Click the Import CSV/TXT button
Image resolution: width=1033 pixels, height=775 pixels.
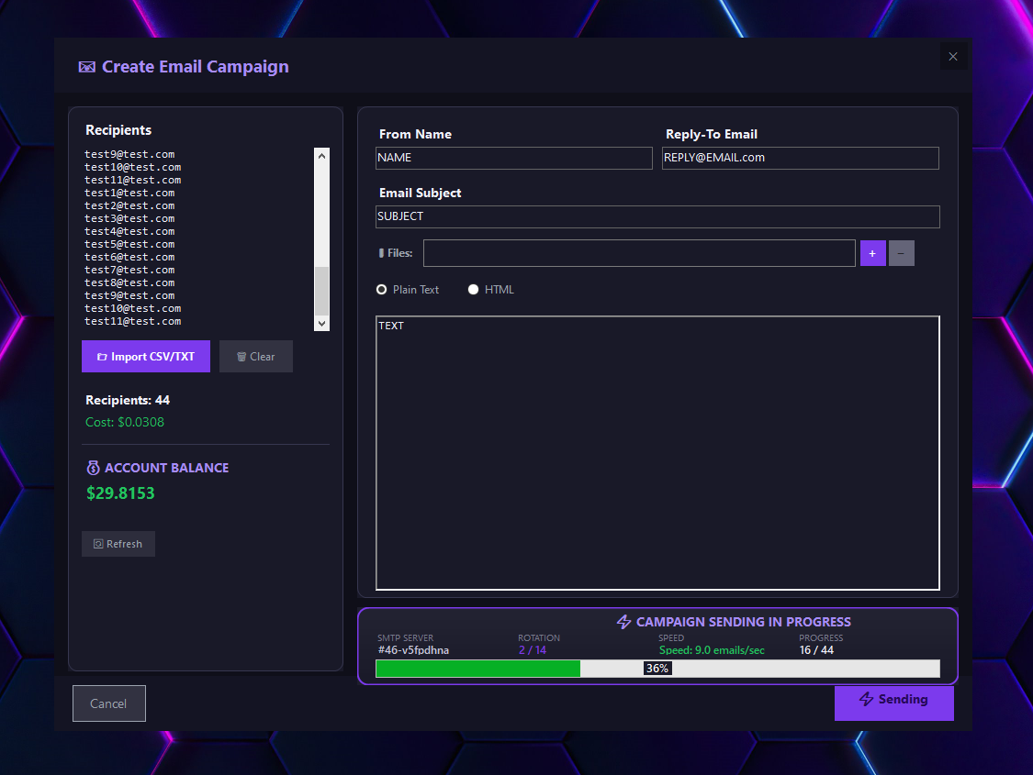146,357
